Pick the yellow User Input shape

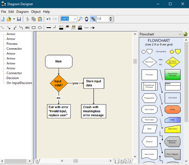173,129
